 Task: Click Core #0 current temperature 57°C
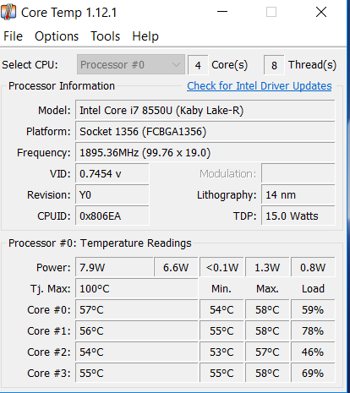point(137,309)
